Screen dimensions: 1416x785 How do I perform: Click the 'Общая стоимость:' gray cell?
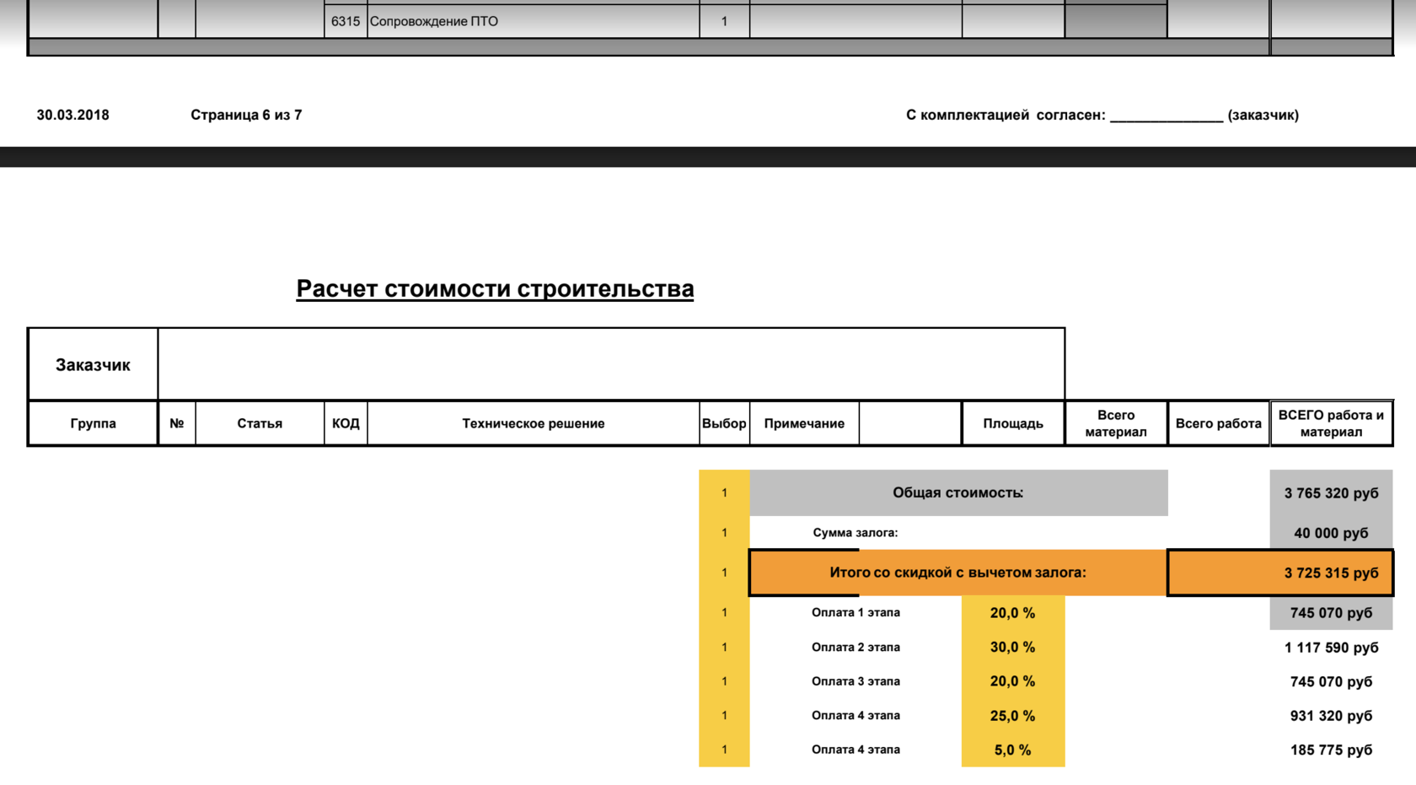pyautogui.click(x=958, y=492)
